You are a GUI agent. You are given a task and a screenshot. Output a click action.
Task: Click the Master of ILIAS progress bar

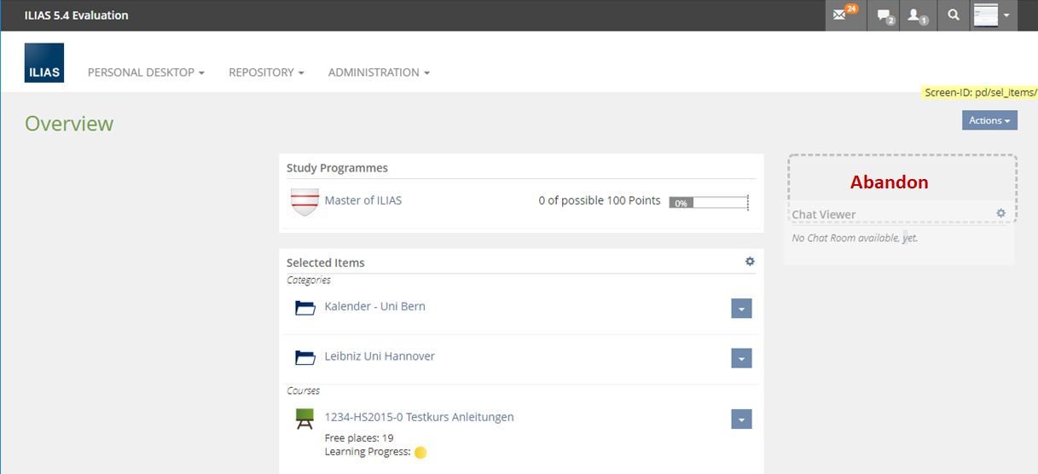(707, 203)
